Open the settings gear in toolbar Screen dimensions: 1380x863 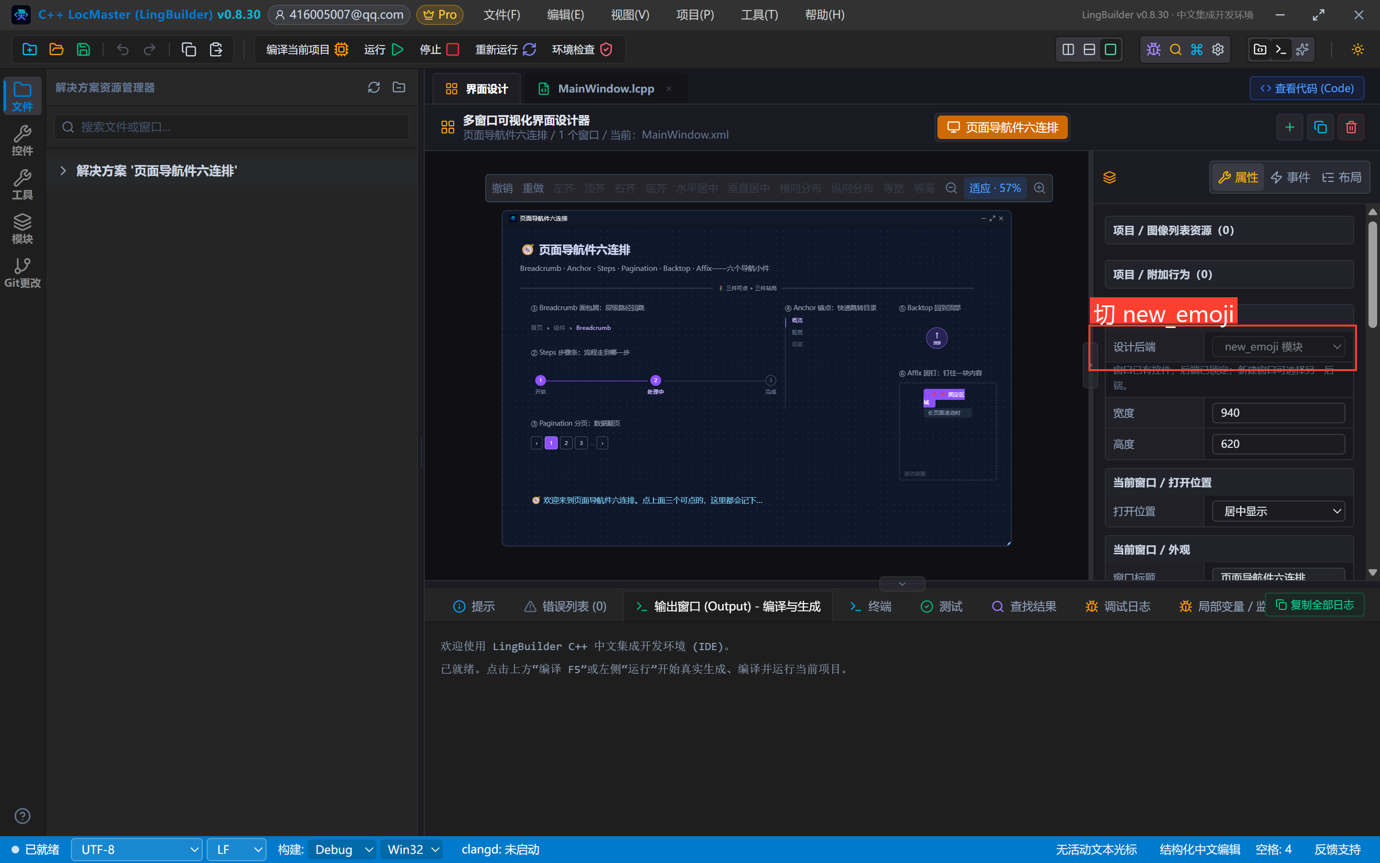pyautogui.click(x=1218, y=50)
